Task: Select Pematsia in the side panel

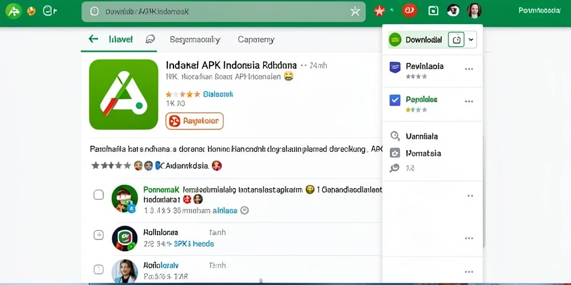Action: (423, 153)
